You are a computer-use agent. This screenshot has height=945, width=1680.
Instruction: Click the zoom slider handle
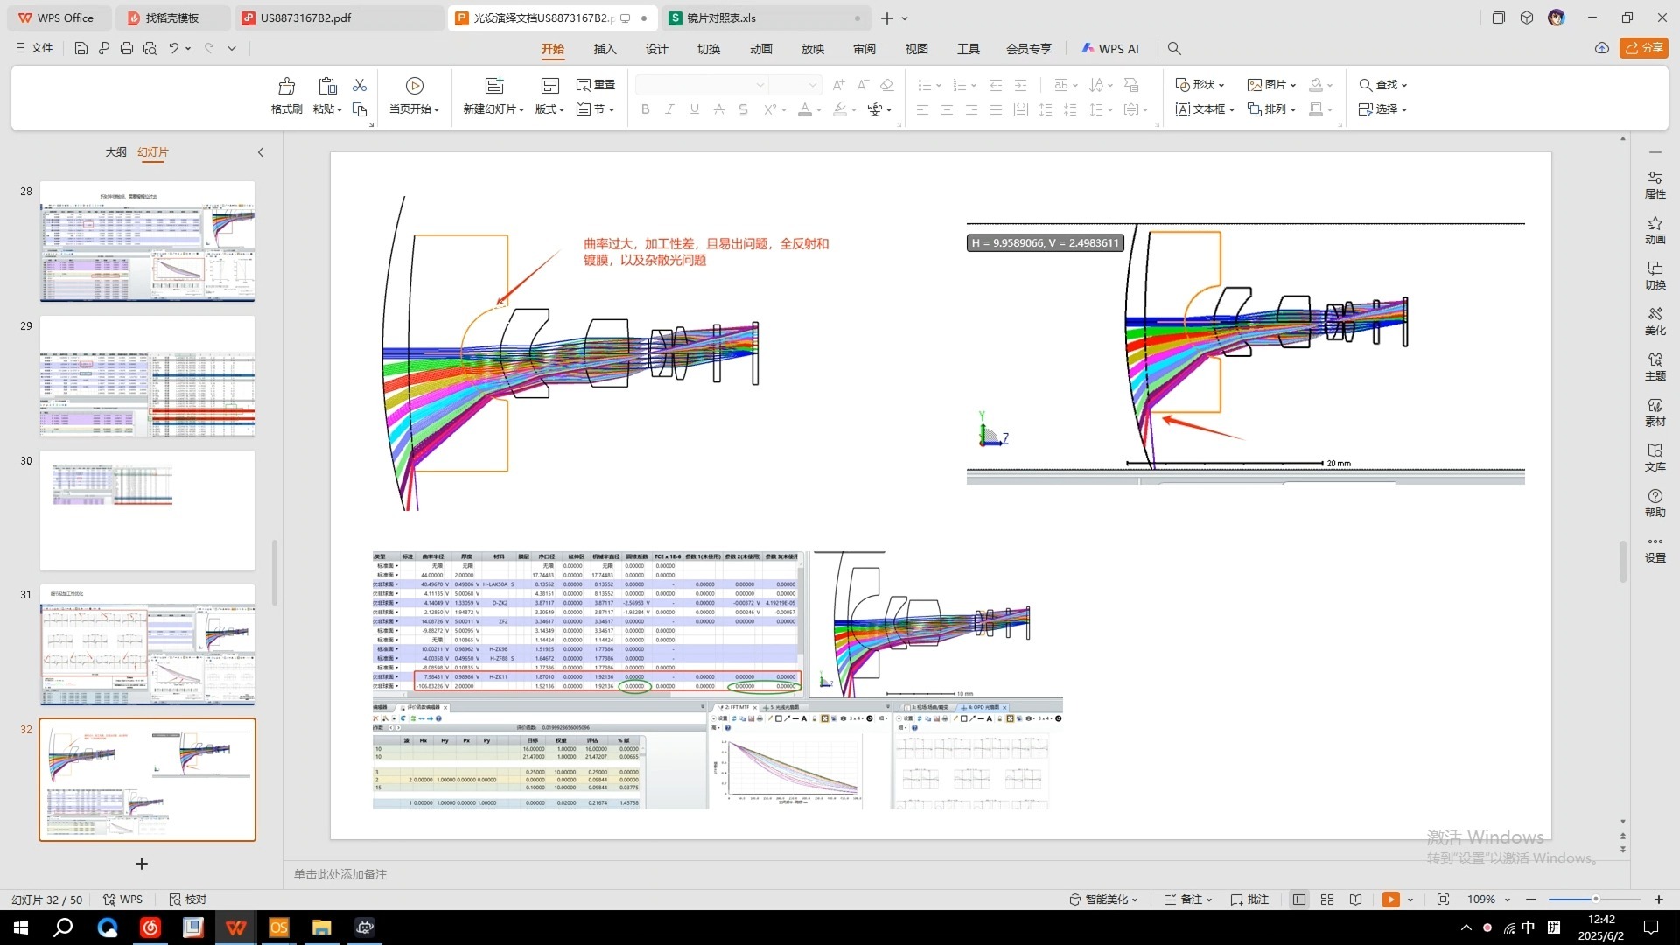(1595, 899)
